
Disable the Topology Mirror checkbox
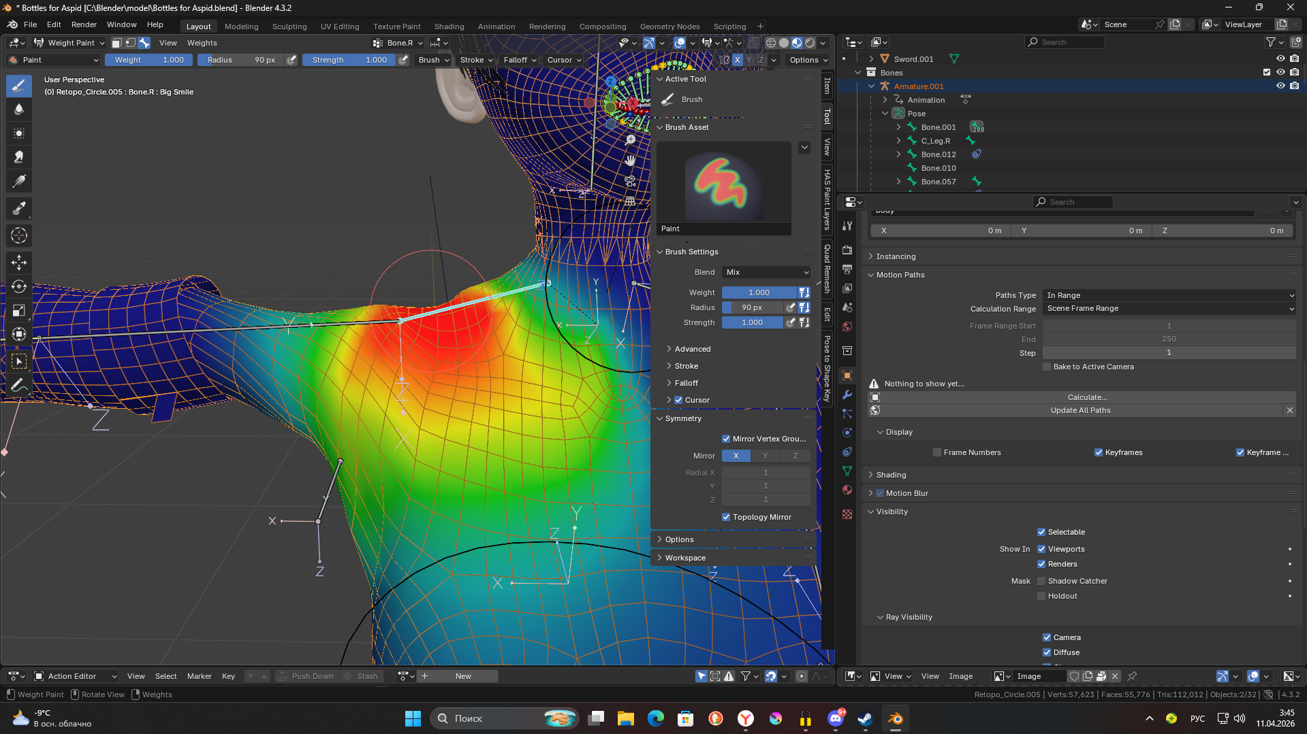726,517
